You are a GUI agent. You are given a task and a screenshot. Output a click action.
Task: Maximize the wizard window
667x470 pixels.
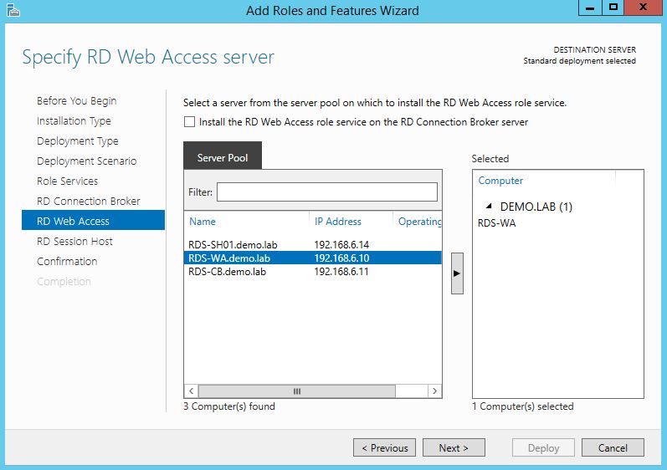coord(613,8)
